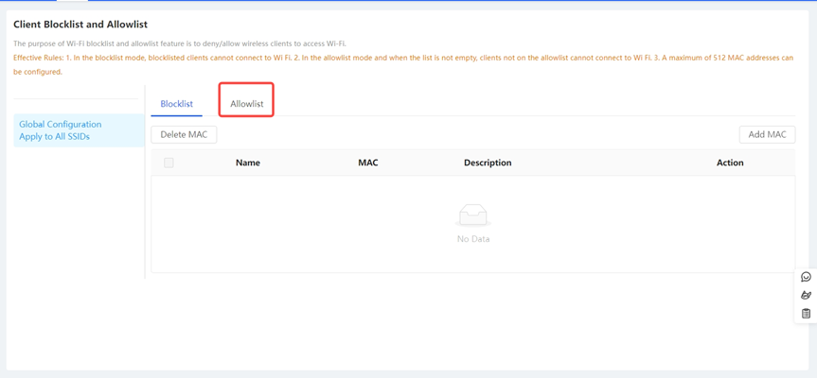Switch to the Allowlist tab
Image resolution: width=817 pixels, height=378 pixels.
coord(247,104)
